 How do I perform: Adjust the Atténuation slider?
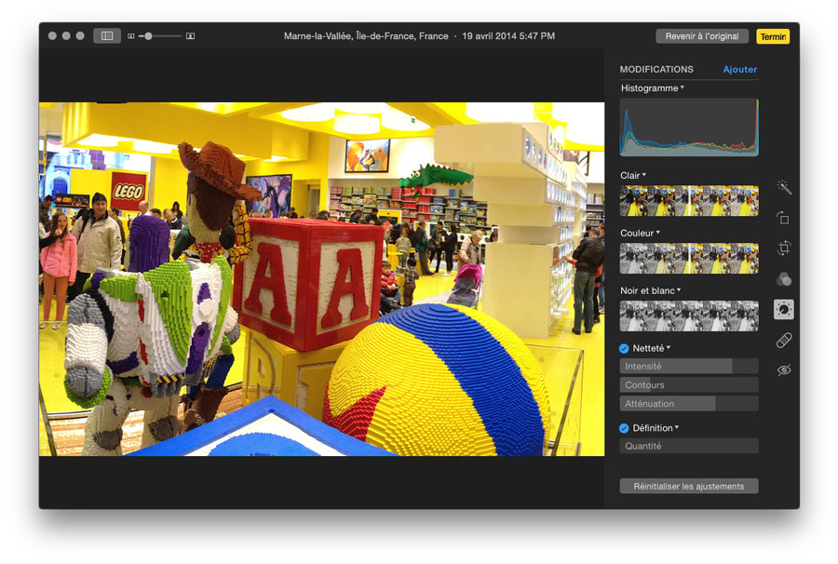(x=689, y=404)
